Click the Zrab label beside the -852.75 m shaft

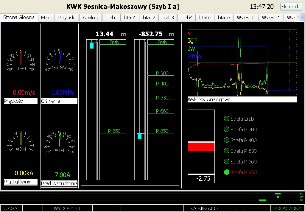pyautogui.click(x=162, y=42)
